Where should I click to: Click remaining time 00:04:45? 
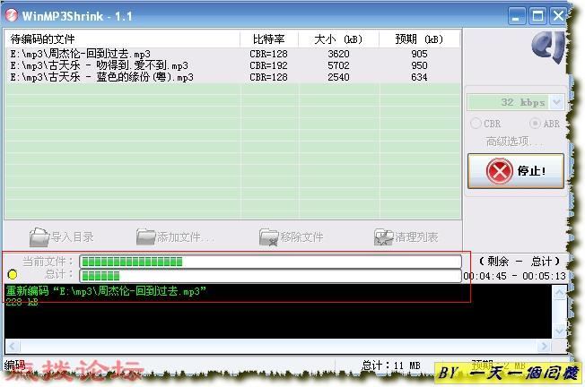tap(485, 276)
